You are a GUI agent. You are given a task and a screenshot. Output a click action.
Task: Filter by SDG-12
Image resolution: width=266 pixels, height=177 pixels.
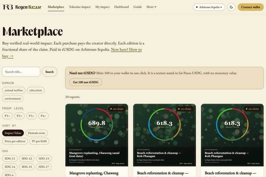[x=27, y=159]
